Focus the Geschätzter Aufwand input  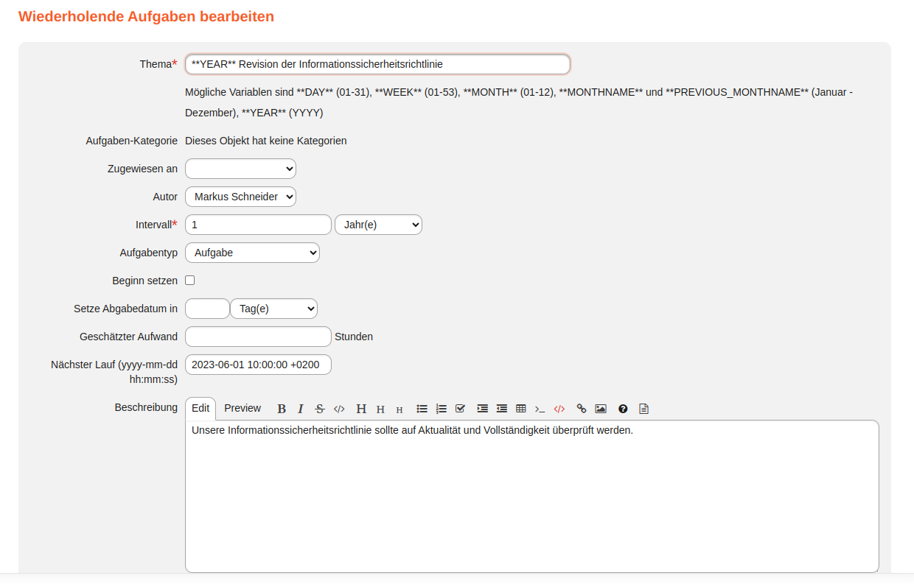coord(258,337)
